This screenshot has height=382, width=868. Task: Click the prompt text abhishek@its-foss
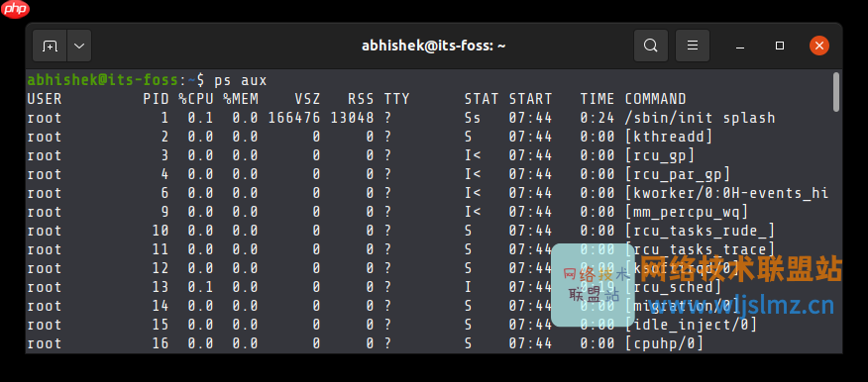[103, 81]
